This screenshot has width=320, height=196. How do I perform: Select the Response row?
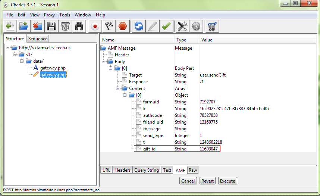coord(208,82)
